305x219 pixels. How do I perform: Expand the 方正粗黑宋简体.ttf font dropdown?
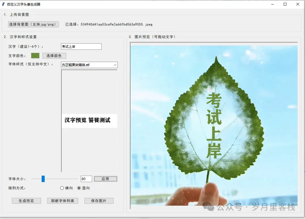click(x=115, y=65)
